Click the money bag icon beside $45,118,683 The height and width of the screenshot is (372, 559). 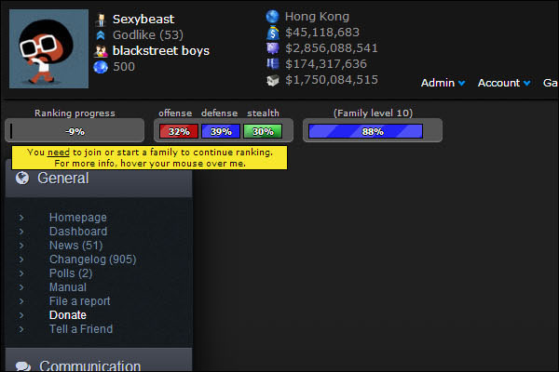point(273,33)
